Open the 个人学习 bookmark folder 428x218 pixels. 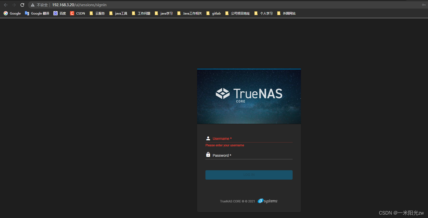point(263,13)
